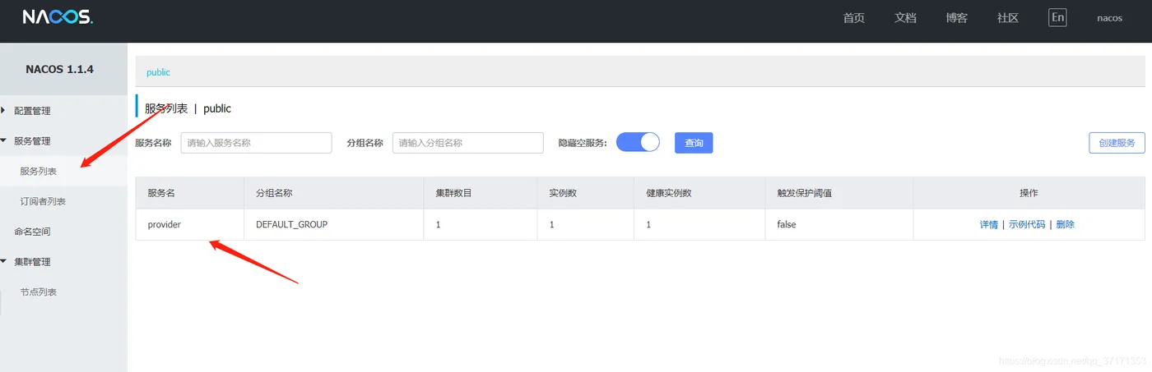Screen dimensions: 1152x372
Task: Toggle the hide empty services switch
Action: point(638,142)
